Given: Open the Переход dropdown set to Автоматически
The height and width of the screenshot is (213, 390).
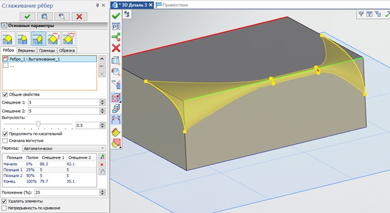Looking at the screenshot, I should click(64, 148).
